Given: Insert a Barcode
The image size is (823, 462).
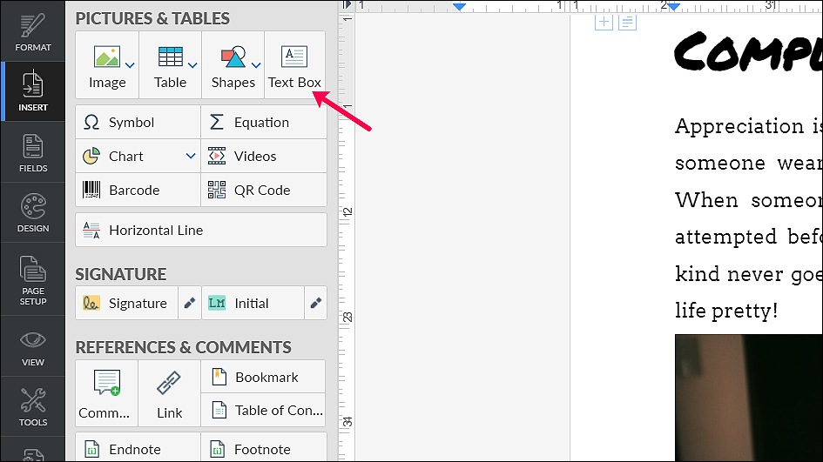Looking at the screenshot, I should 138,190.
